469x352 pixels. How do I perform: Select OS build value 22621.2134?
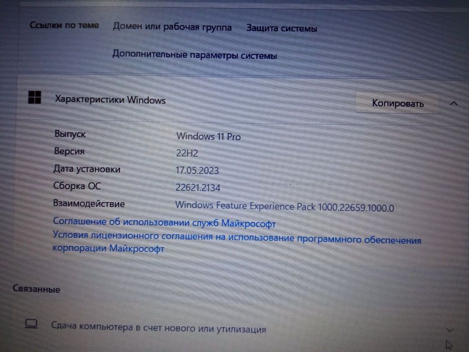click(x=198, y=188)
